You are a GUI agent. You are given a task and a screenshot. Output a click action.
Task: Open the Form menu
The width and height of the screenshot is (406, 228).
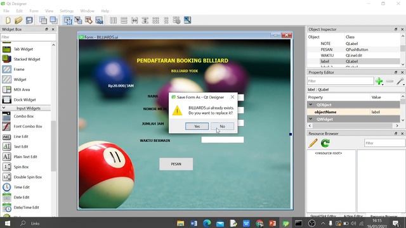(x=34, y=11)
